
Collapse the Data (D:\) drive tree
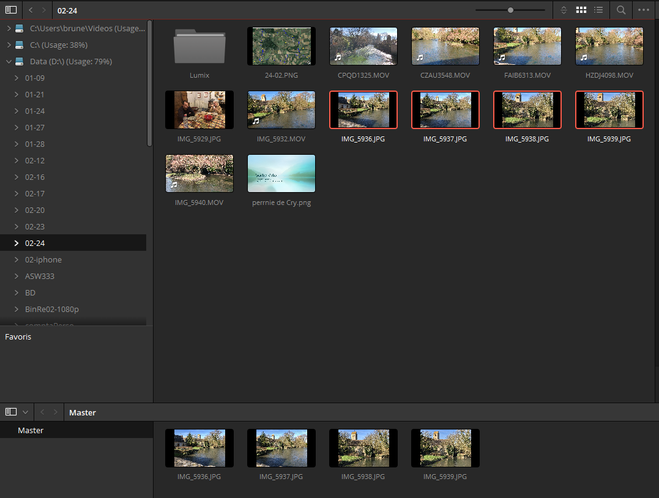(x=8, y=62)
